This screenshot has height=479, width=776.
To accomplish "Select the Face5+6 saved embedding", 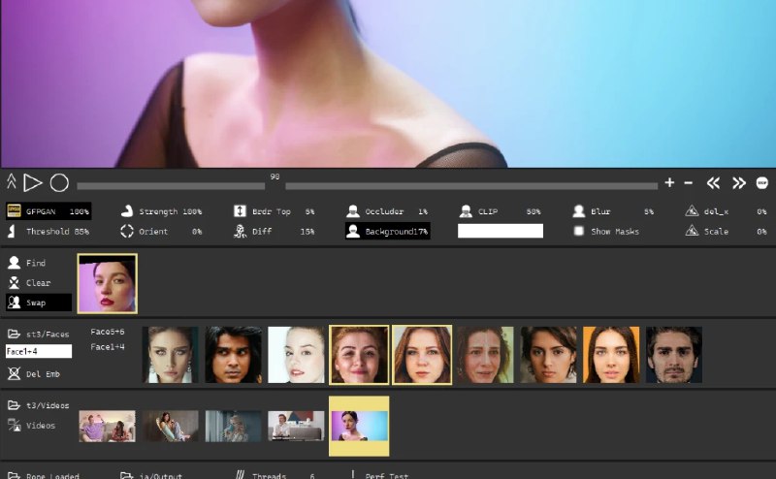I will click(108, 333).
